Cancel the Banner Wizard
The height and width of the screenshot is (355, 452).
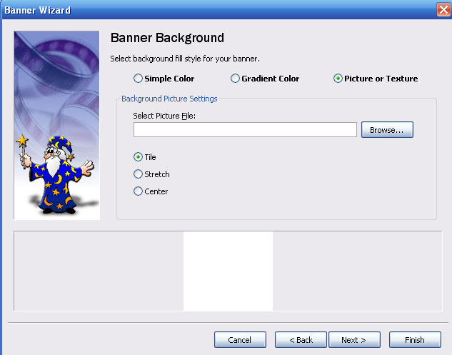(240, 340)
